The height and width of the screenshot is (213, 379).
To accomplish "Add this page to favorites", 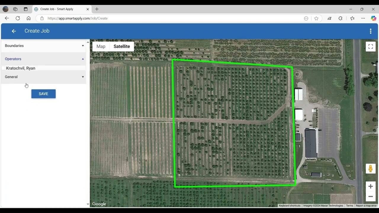I will (316, 18).
